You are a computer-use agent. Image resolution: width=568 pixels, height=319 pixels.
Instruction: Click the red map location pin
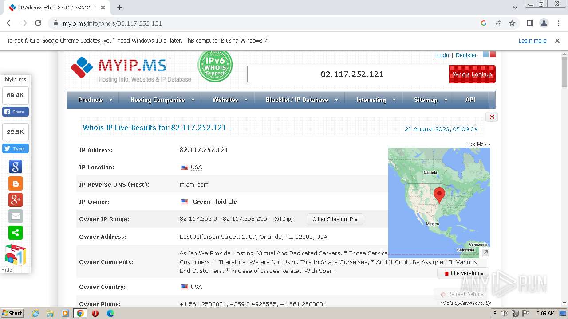439,195
